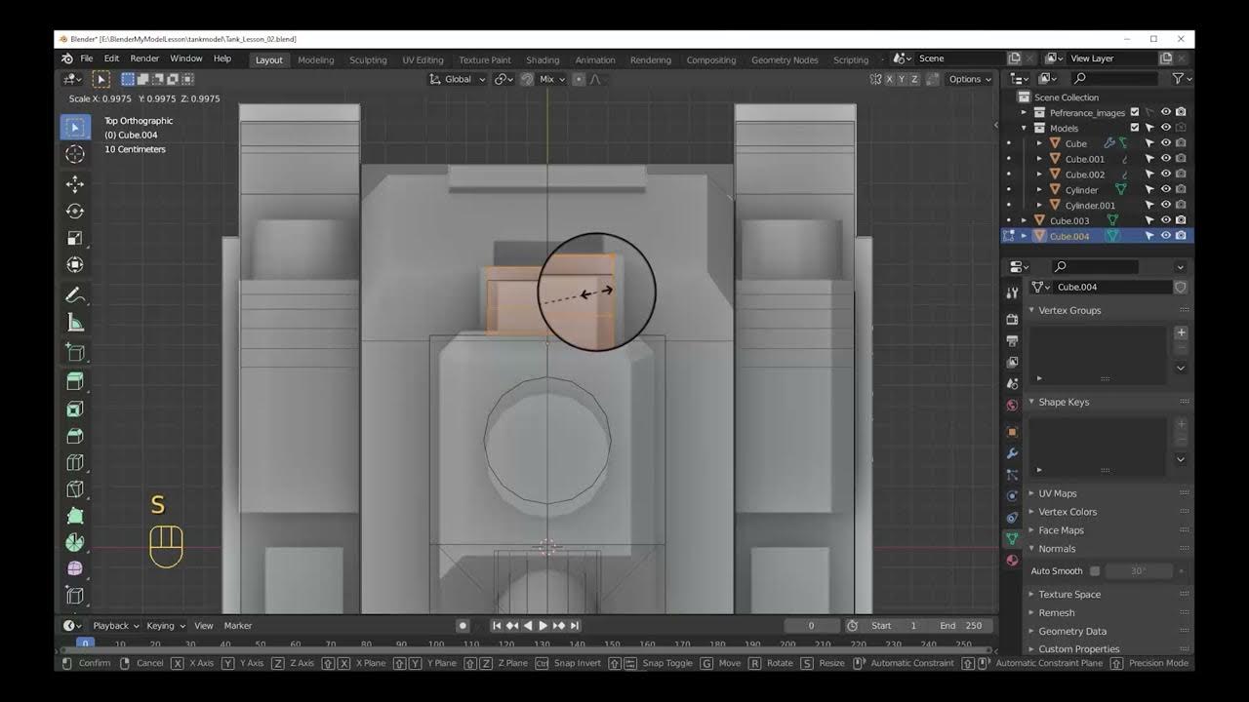Disable rendering for Cube.003 camera icon
The width and height of the screenshot is (1249, 702).
click(x=1181, y=220)
